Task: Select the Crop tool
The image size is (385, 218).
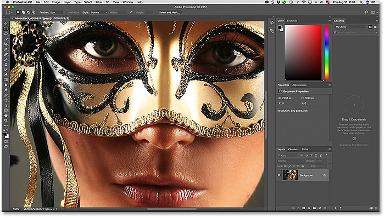Action: (x=6, y=44)
